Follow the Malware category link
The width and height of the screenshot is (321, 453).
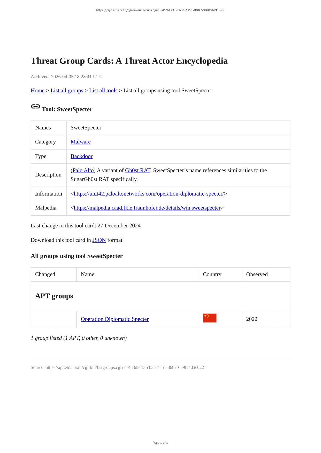click(x=81, y=142)
